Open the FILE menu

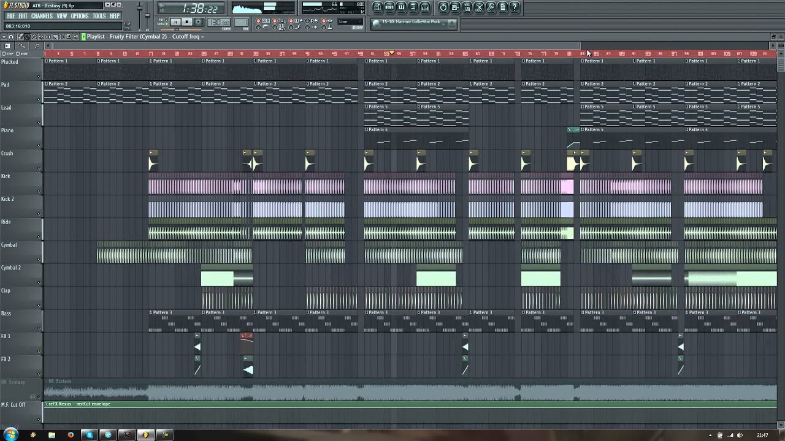10,16
